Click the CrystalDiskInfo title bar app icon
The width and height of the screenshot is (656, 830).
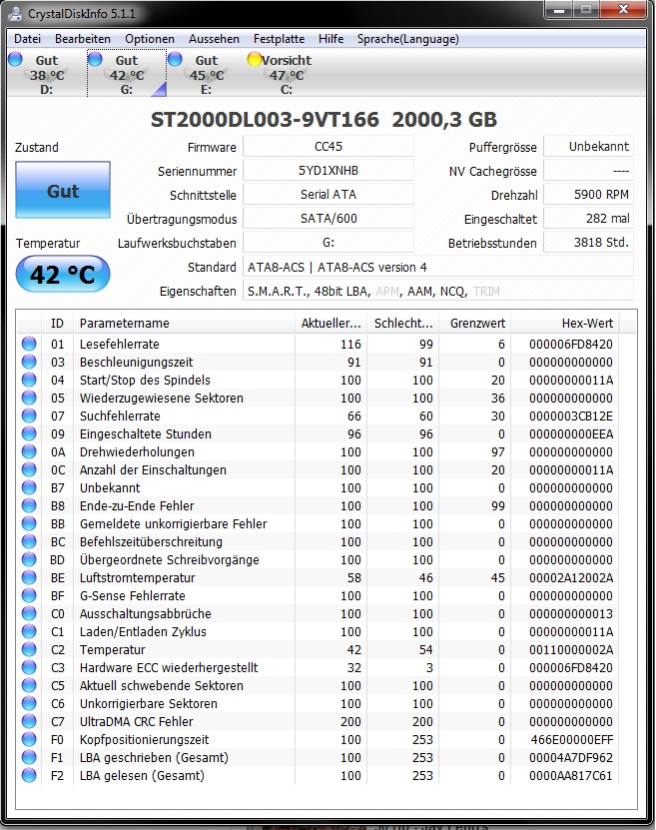point(16,13)
